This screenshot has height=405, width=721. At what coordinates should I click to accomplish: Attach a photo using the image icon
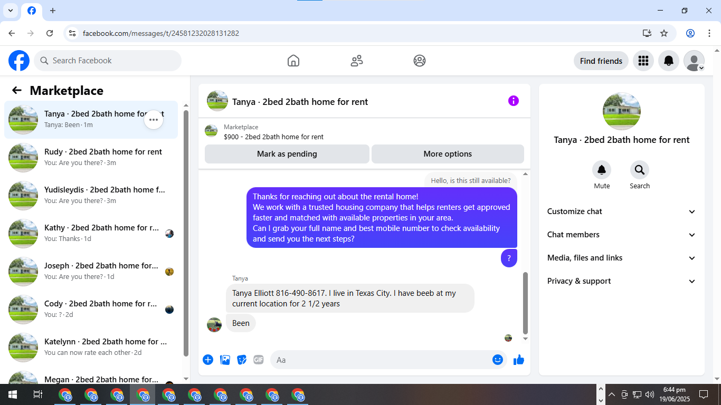tap(225, 360)
